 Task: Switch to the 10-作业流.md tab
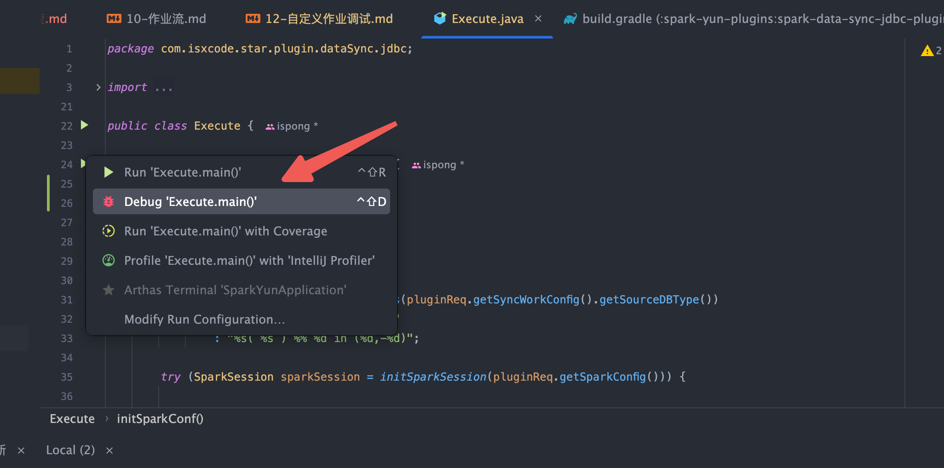coord(157,19)
